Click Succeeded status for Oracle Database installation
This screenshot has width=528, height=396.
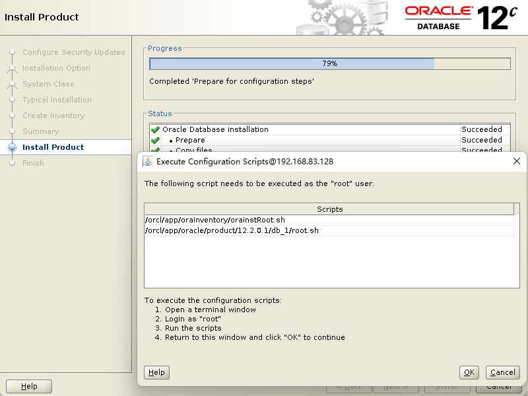tap(482, 129)
